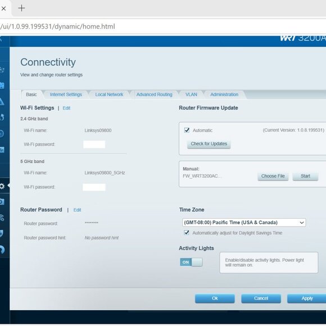Open Connectivity gear icon in sidebar

2,186
